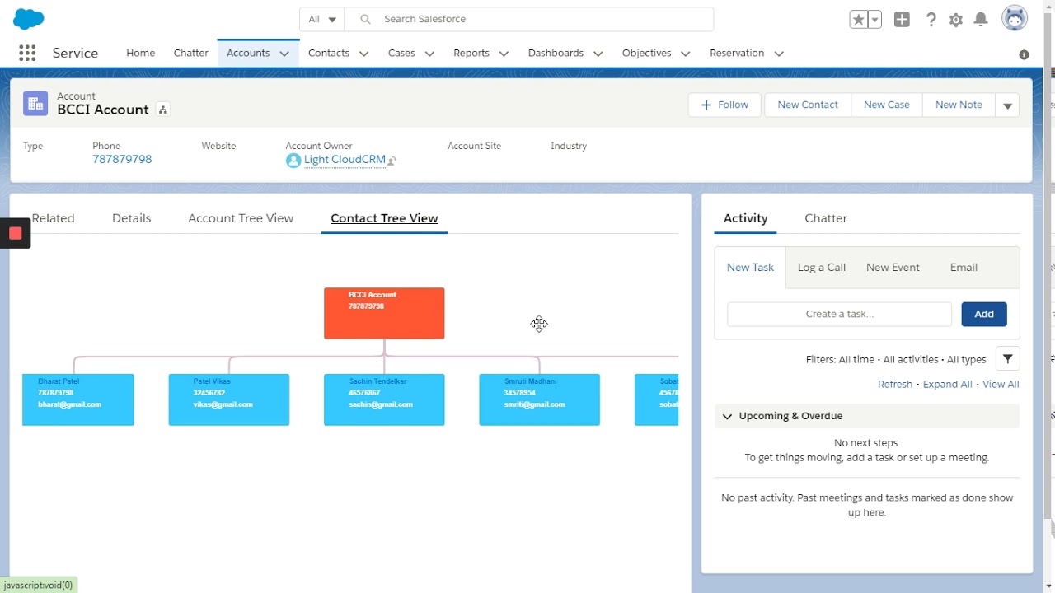Open the Chatter tab in activity panel
The image size is (1055, 593).
click(x=826, y=218)
